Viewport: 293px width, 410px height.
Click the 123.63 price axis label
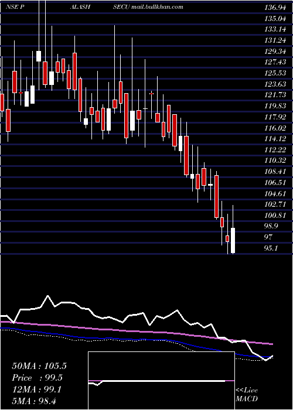coord(275,84)
